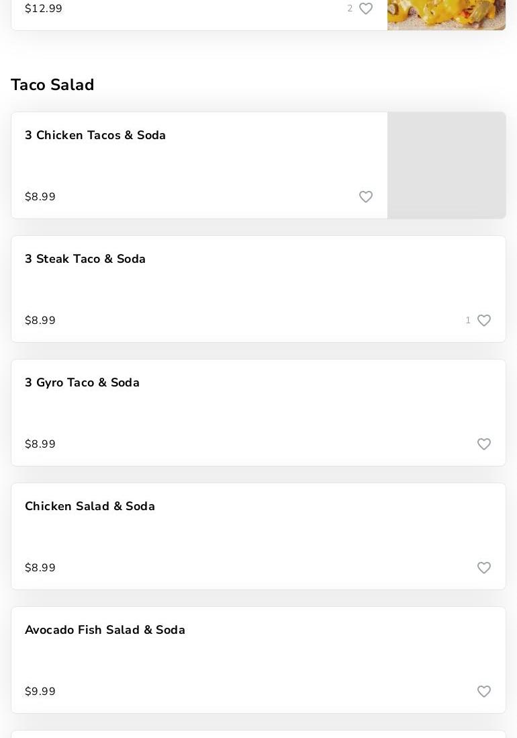The height and width of the screenshot is (738, 517).
Task: Tap the heart for Chicken Salad & Soda
Action: 484,568
